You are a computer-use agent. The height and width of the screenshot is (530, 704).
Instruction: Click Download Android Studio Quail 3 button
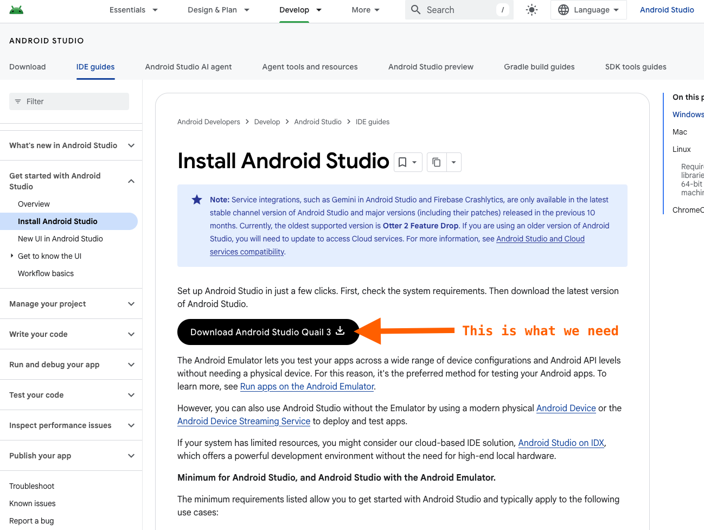tap(268, 332)
